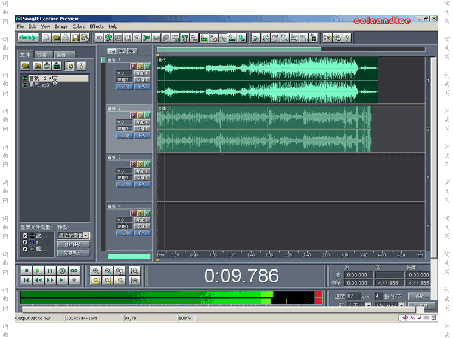
Task: Click the Zoom out full icon
Action: click(x=120, y=271)
